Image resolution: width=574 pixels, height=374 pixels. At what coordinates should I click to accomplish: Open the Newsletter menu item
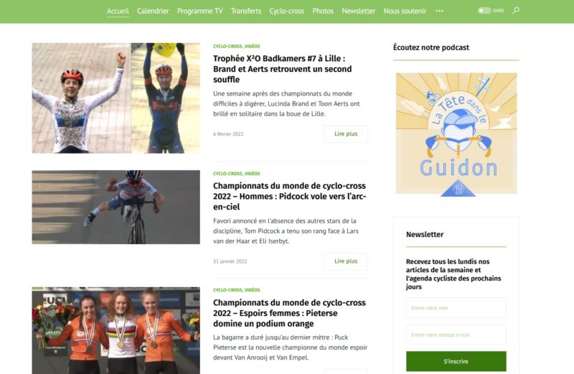[x=358, y=11]
